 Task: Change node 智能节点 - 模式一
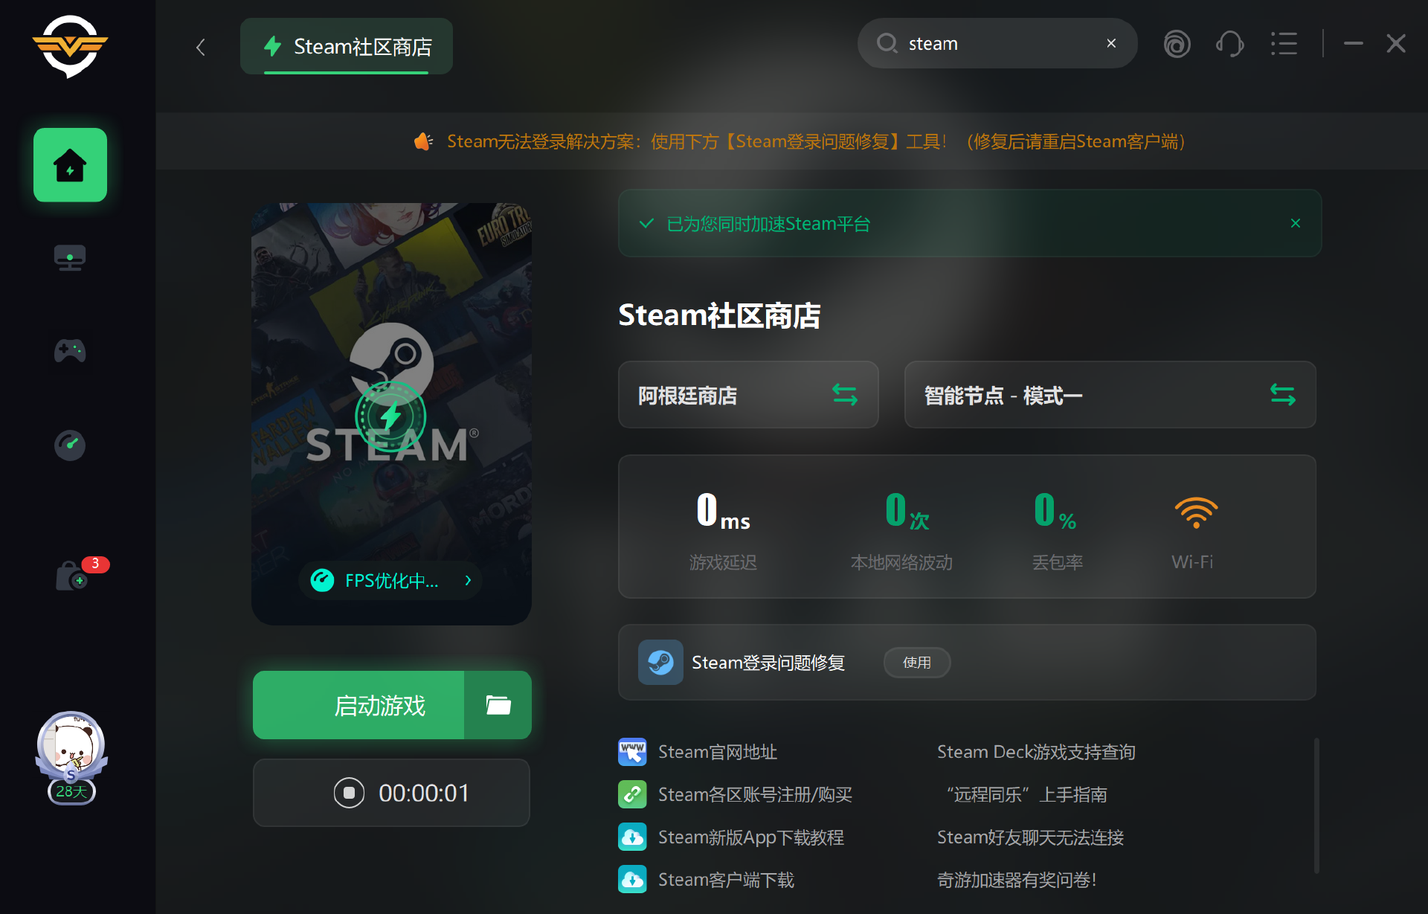pyautogui.click(x=1110, y=395)
